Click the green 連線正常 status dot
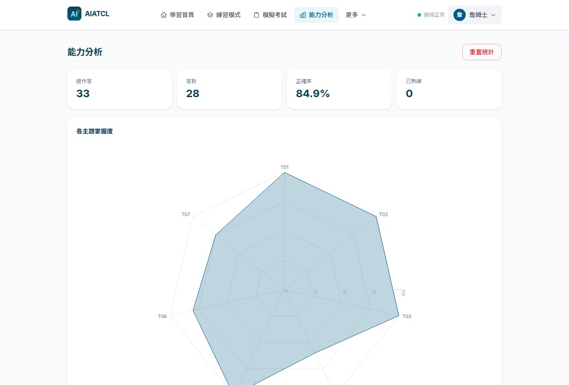This screenshot has height=385, width=569. [419, 15]
